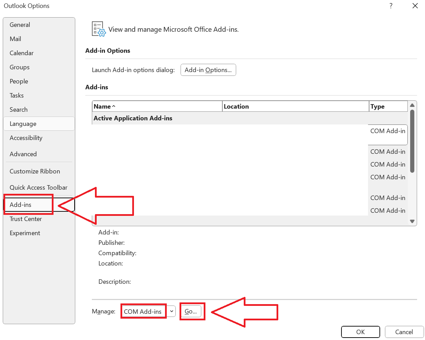Close the Outlook Options window
425x340 pixels.
point(415,6)
